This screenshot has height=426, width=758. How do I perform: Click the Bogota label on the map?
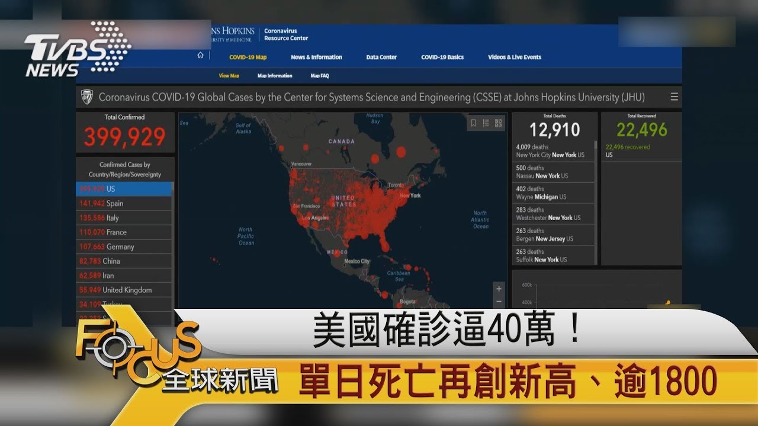(x=408, y=302)
